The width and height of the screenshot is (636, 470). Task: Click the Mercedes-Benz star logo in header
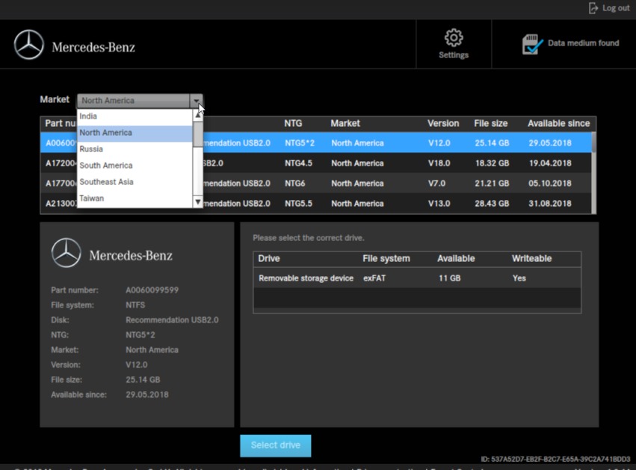point(29,45)
